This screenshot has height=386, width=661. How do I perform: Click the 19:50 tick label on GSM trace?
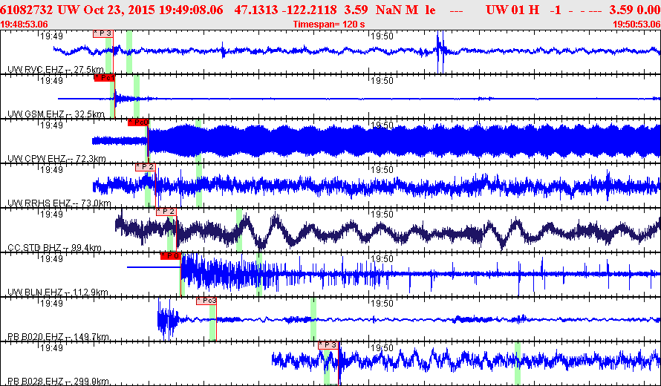point(382,81)
